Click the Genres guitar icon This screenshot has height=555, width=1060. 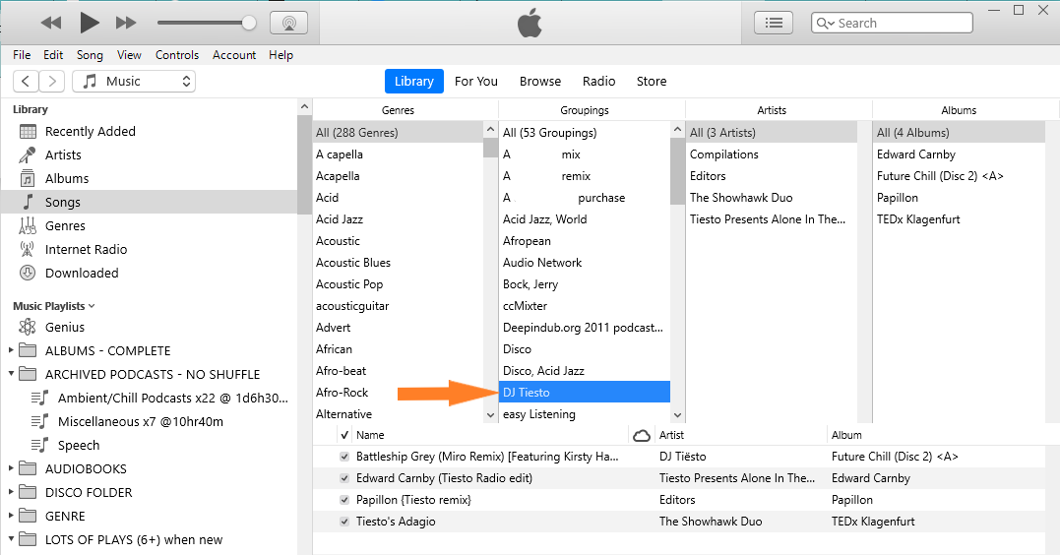point(28,225)
